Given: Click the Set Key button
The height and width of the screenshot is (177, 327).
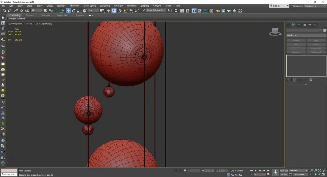Looking at the screenshot, I should click(284, 175).
